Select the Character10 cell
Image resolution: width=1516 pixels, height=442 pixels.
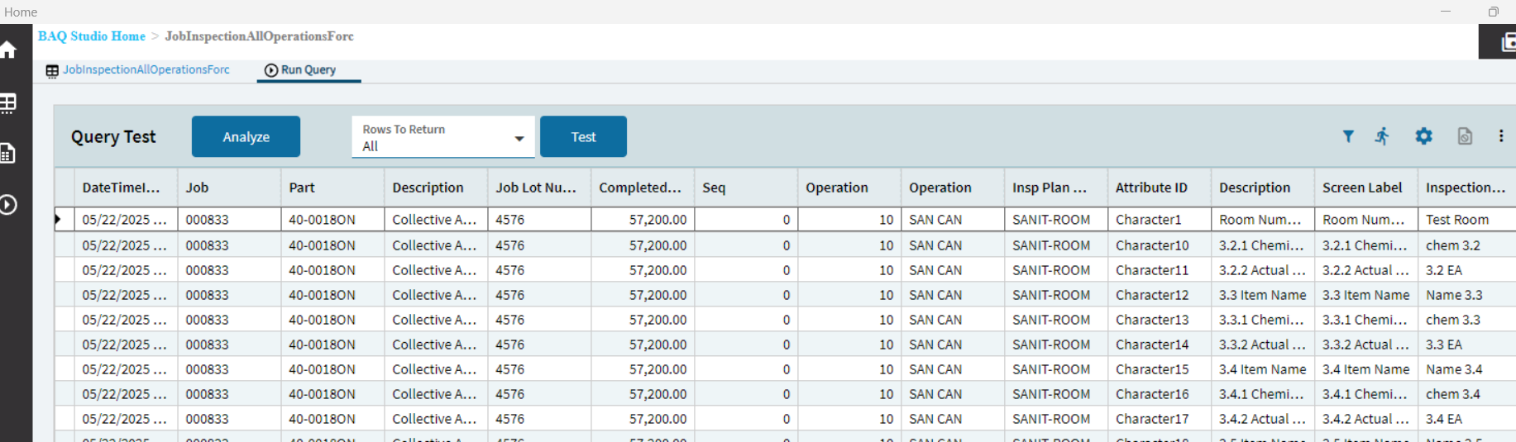pyautogui.click(x=1152, y=245)
